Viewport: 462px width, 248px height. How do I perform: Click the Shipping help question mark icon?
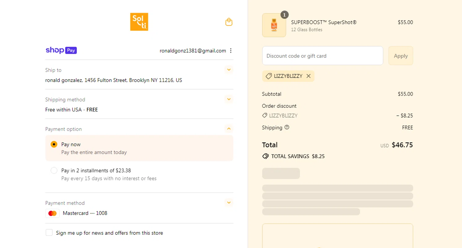pyautogui.click(x=287, y=127)
